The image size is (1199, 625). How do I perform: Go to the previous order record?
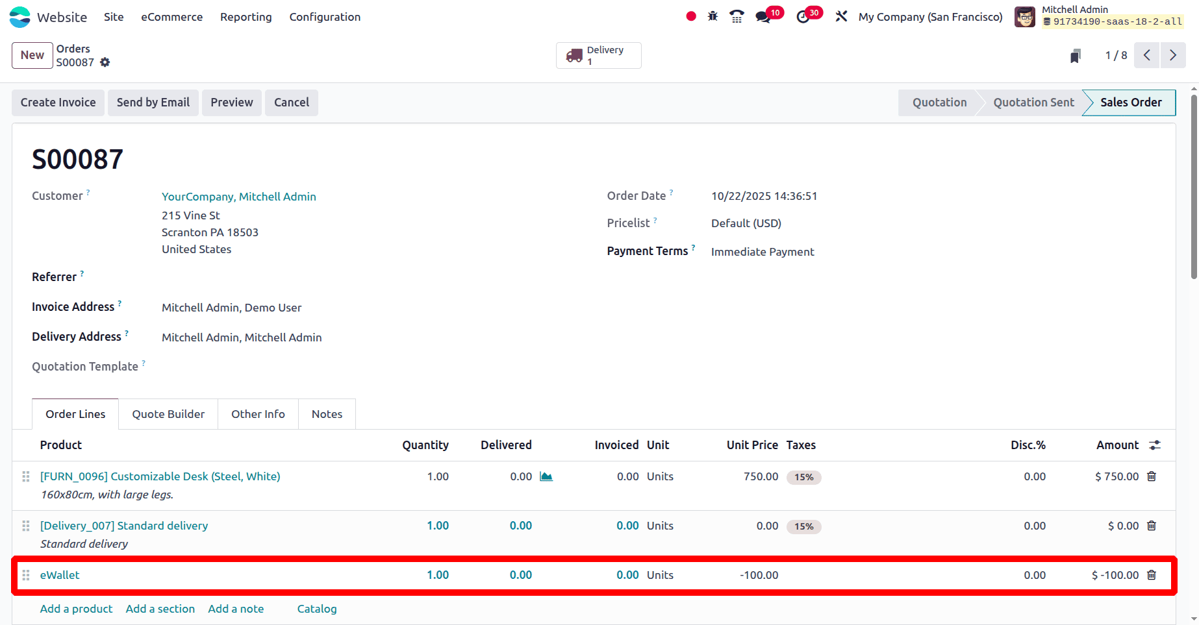point(1147,55)
